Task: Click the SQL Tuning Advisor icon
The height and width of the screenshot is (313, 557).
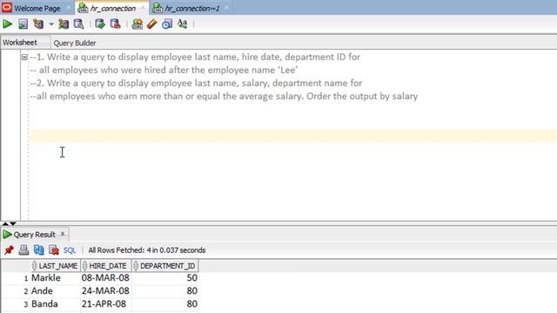Action: click(79, 24)
